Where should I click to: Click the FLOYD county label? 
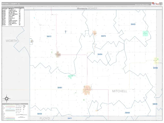45,118
